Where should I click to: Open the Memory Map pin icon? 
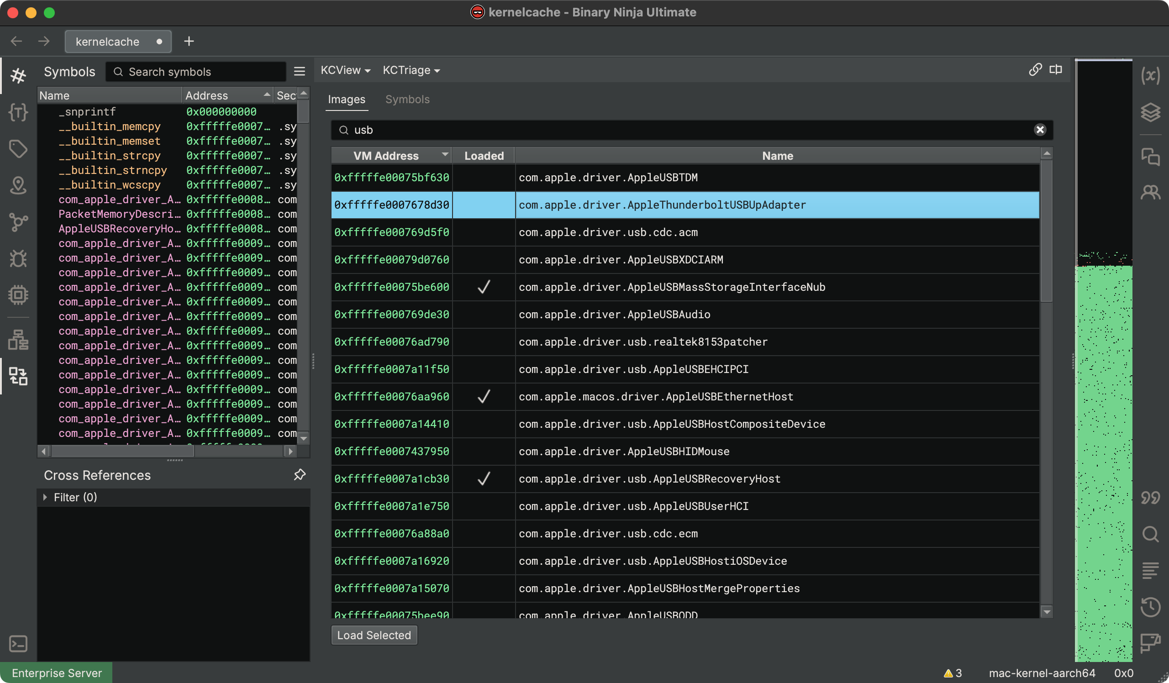click(18, 185)
